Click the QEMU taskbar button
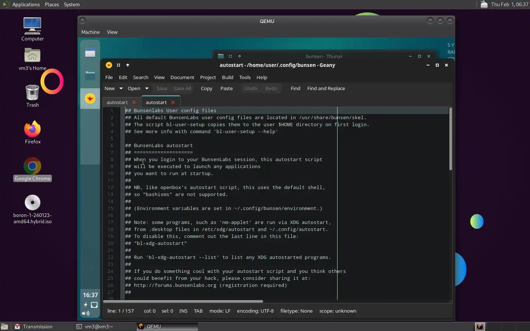Screen dimensions: 530x331 167,327
